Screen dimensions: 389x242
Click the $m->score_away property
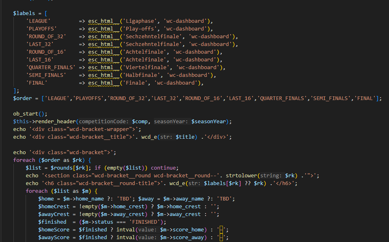tap(183, 237)
